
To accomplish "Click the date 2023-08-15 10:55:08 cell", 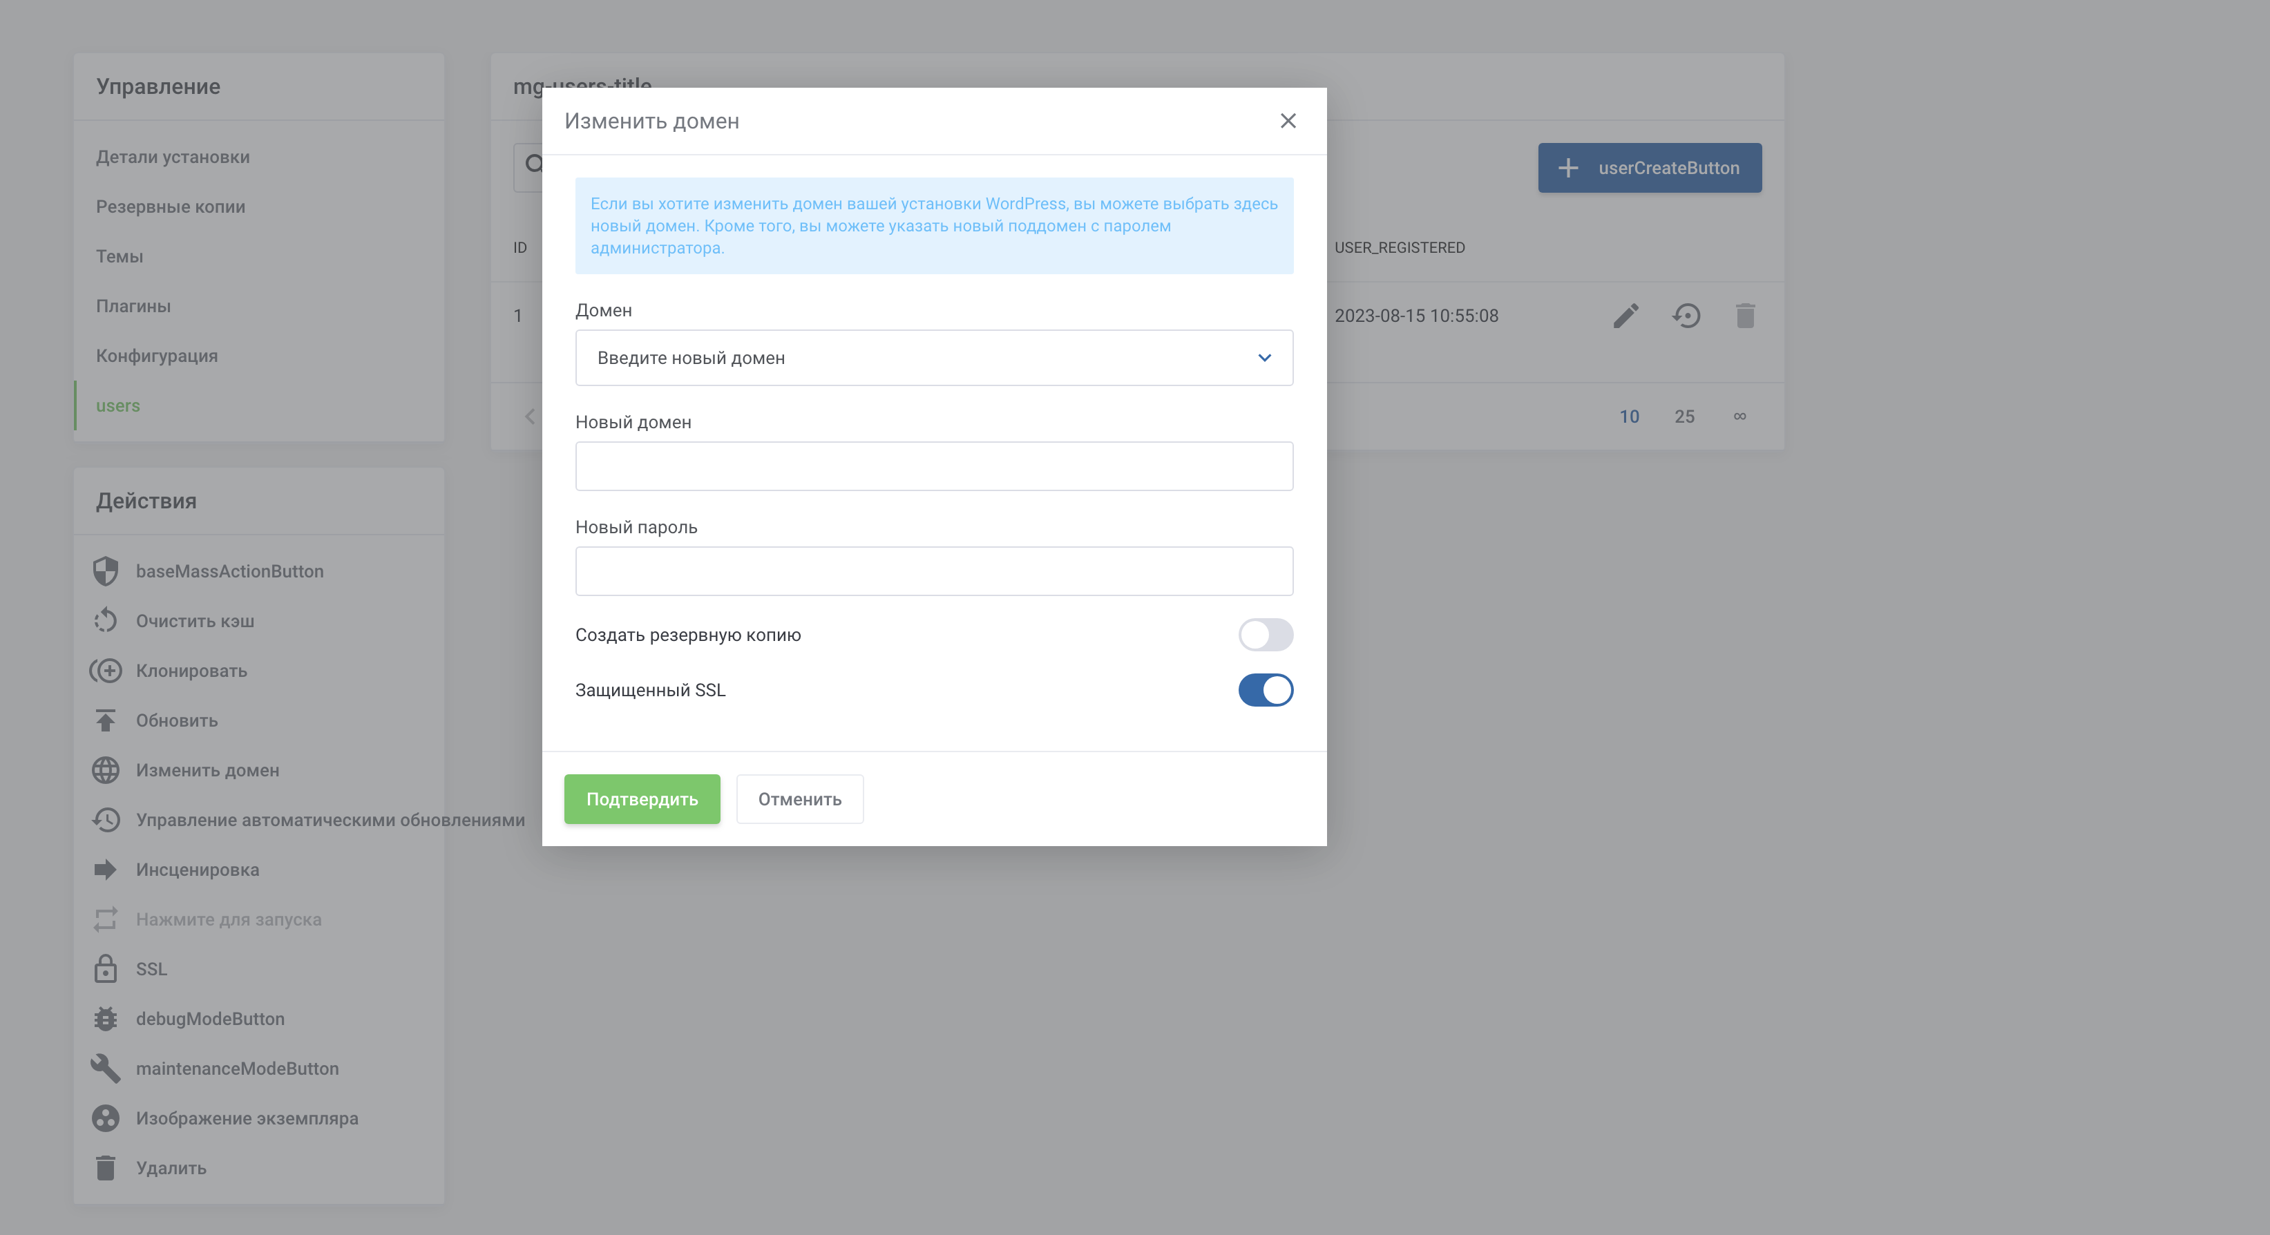I will click(1416, 316).
